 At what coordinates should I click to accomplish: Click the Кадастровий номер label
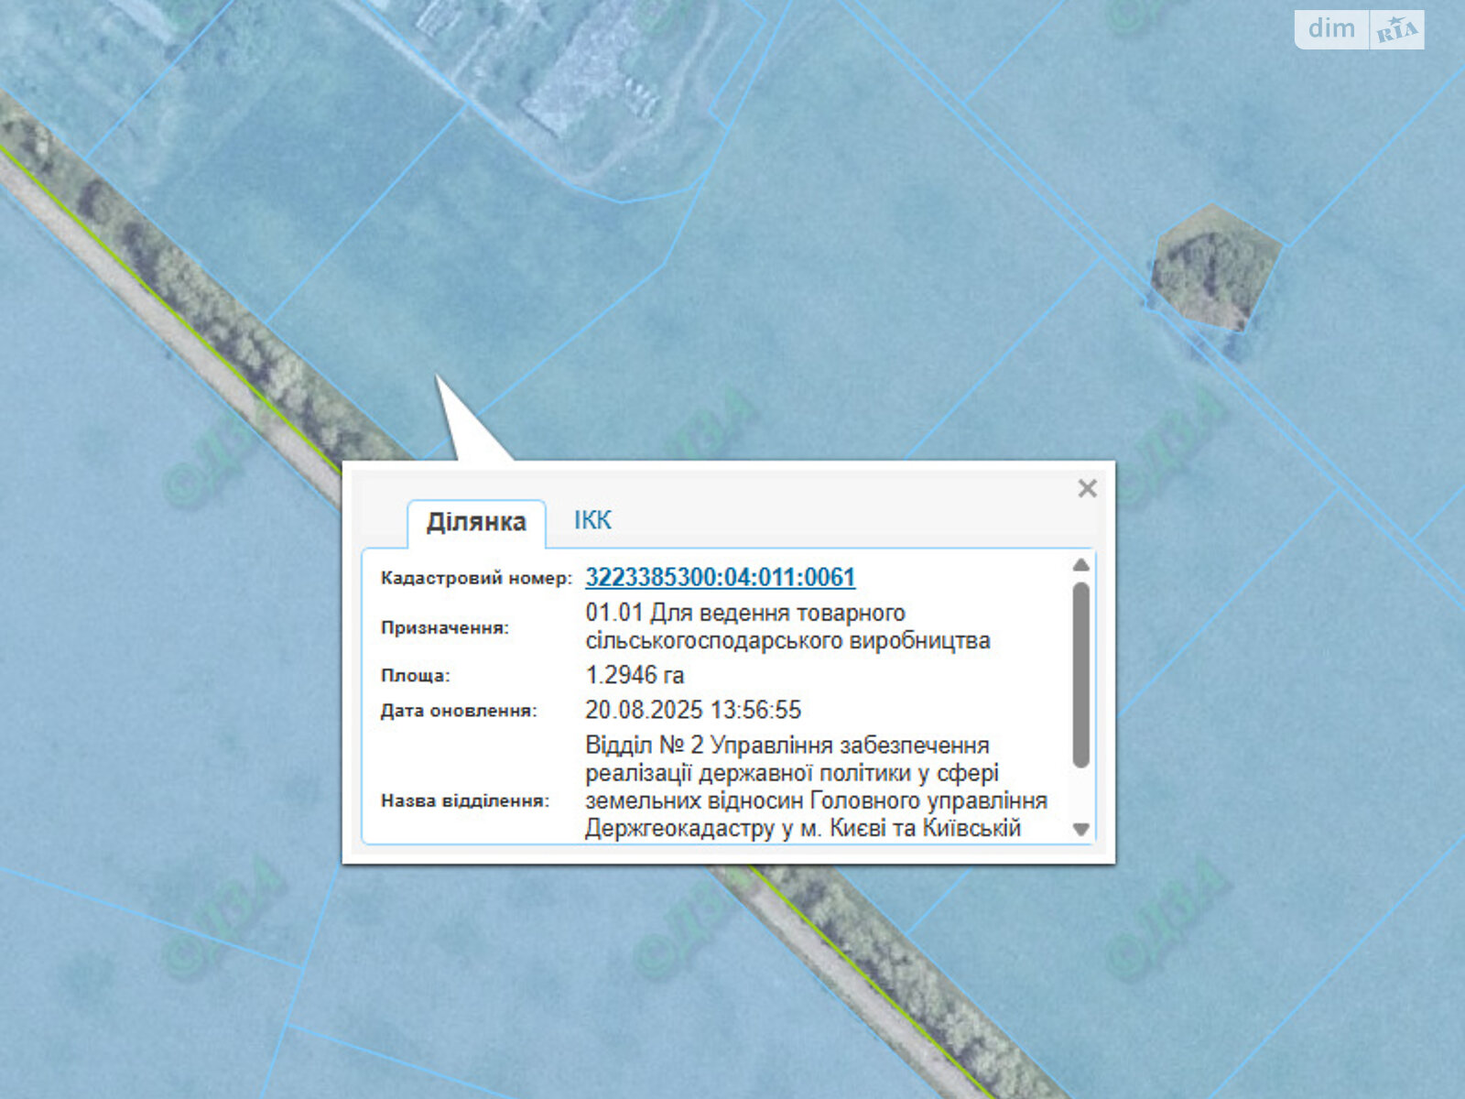(476, 578)
